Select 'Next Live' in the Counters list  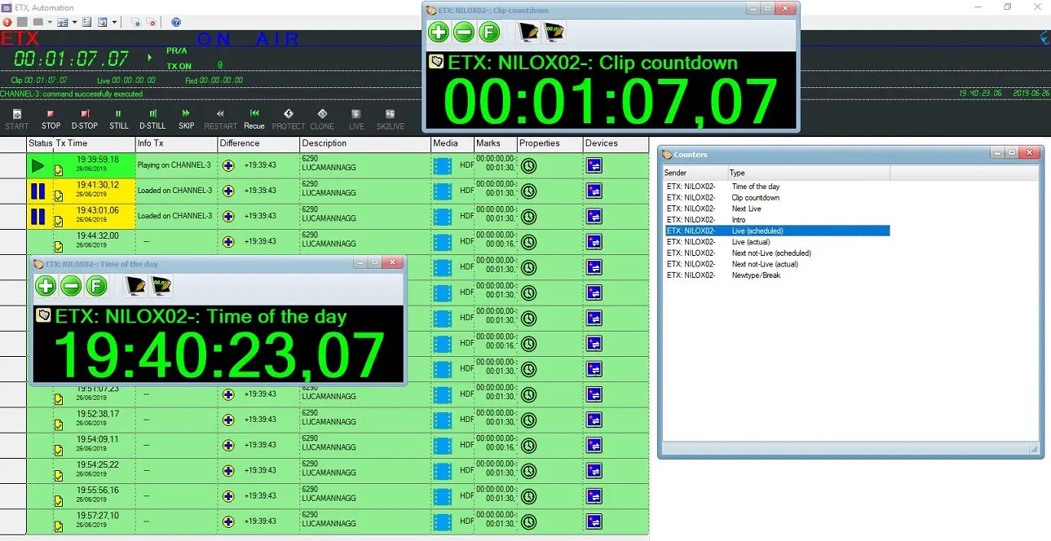point(746,209)
